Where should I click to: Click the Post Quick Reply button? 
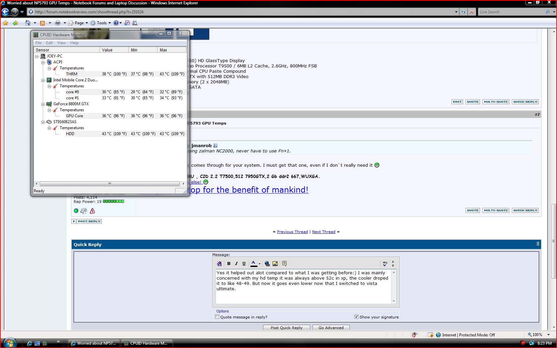click(x=287, y=327)
